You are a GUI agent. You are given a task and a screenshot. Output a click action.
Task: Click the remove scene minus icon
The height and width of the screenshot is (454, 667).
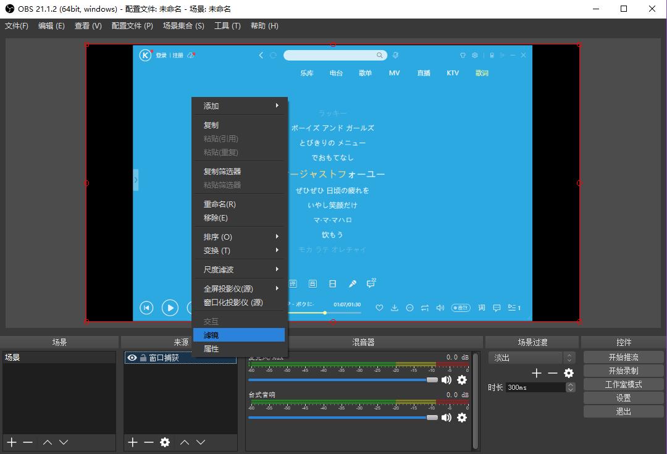click(x=27, y=442)
